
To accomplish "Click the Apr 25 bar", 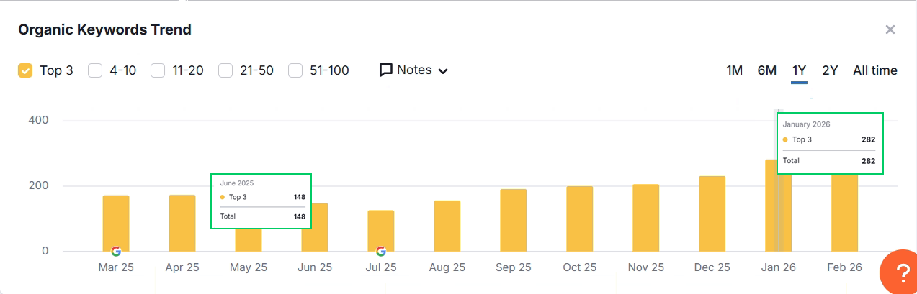I will [182, 223].
